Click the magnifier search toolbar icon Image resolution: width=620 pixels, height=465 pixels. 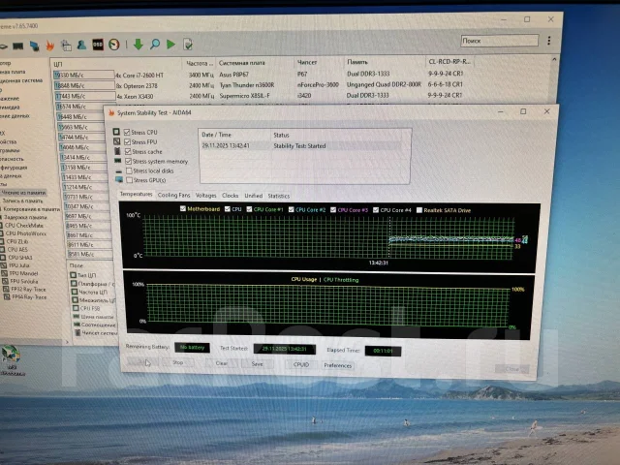click(155, 45)
